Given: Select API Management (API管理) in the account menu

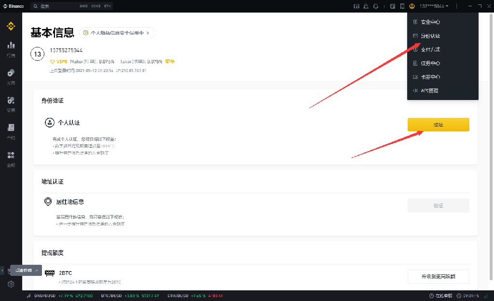Looking at the screenshot, I should click(x=443, y=90).
